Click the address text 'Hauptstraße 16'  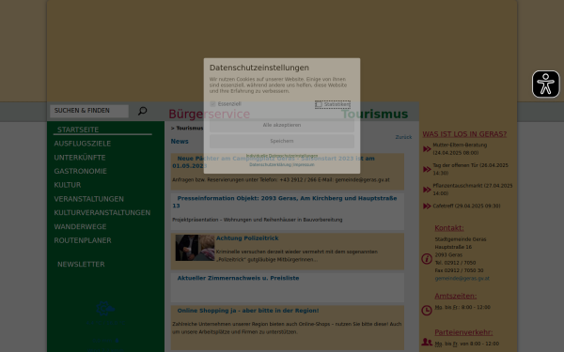tap(453, 247)
